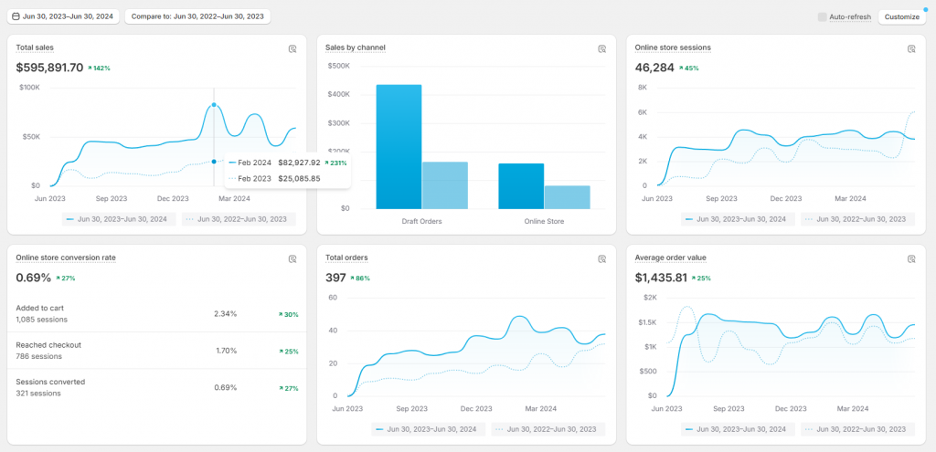The image size is (936, 452).
Task: Open the Average order value title link
Action: click(670, 258)
